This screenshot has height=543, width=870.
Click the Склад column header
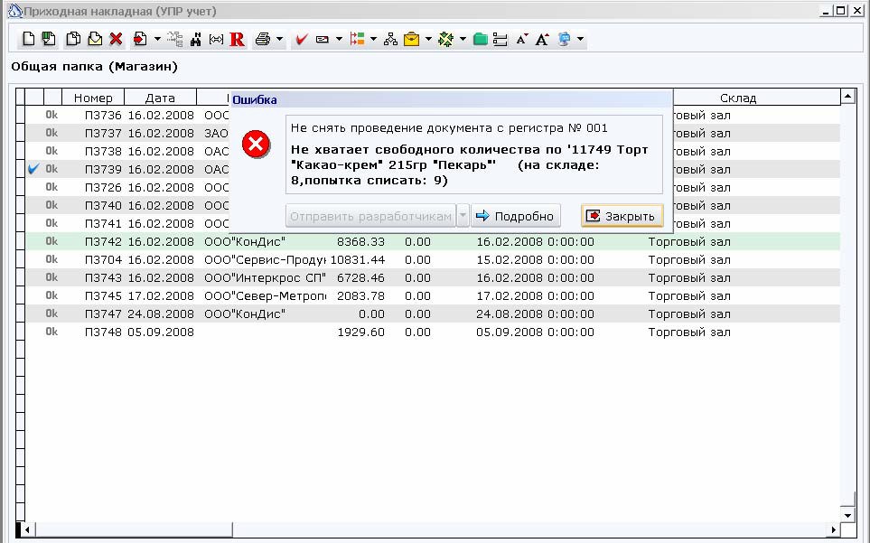738,98
